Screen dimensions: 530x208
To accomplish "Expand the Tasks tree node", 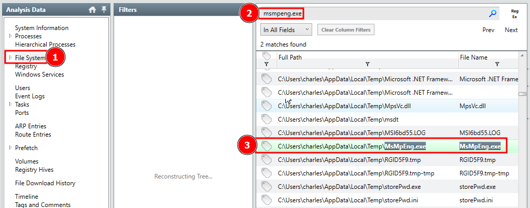I will [x=10, y=105].
